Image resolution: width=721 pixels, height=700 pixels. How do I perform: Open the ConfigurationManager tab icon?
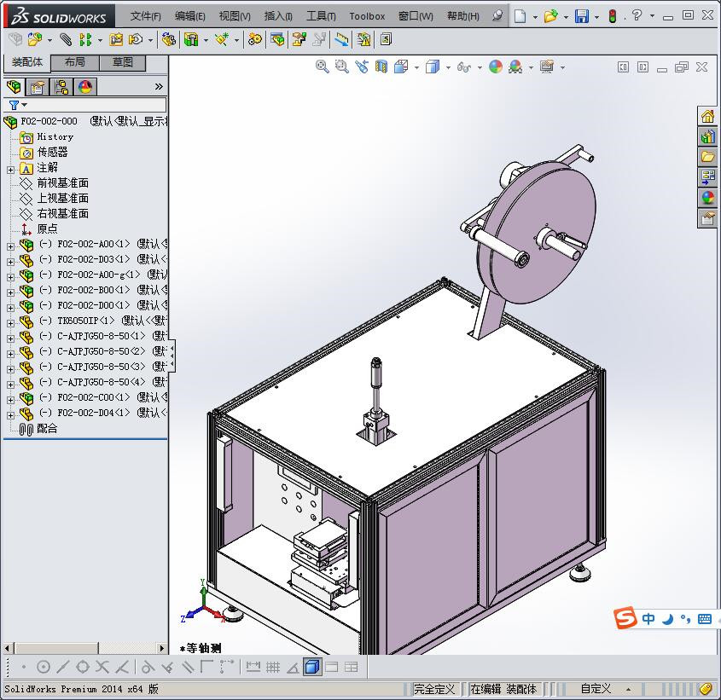pyautogui.click(x=61, y=87)
